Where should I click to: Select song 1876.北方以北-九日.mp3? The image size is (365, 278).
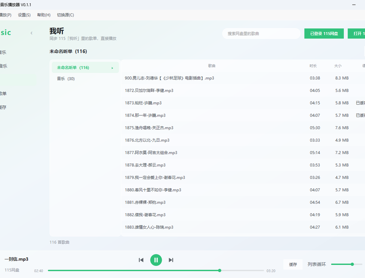tap(243, 140)
